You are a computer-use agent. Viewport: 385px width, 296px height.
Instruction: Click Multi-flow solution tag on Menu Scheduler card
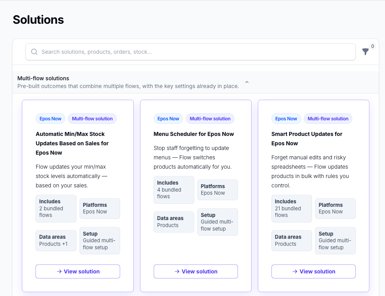click(x=210, y=119)
